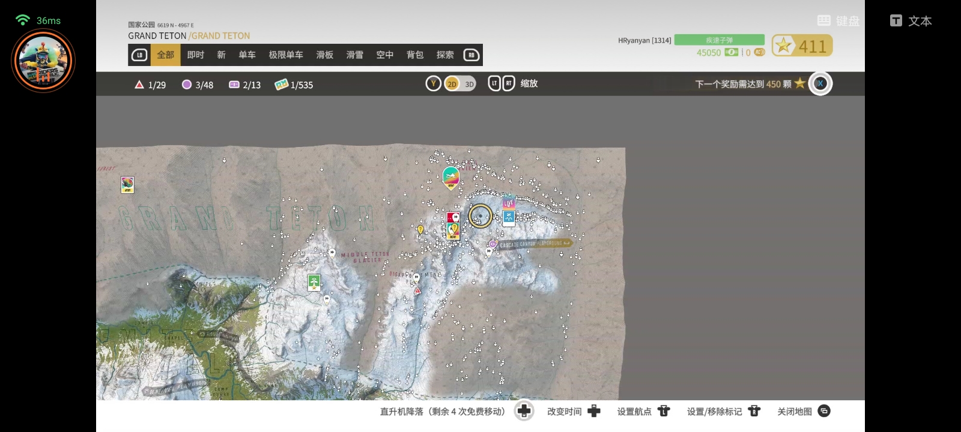Screen dimensions: 961x432
Task: Click the LB previous-category button
Action: [x=139, y=55]
